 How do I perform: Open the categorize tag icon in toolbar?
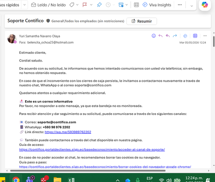point(72,5)
